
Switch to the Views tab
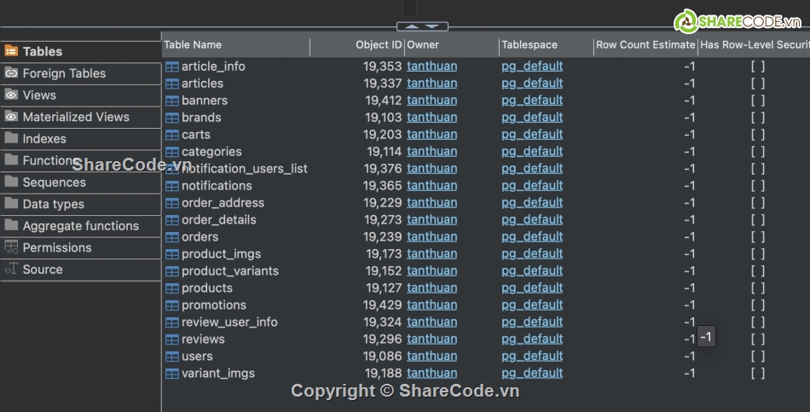pos(81,96)
